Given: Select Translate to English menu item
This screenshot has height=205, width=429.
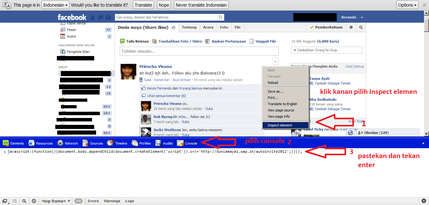Looking at the screenshot, I should pyautogui.click(x=285, y=104).
